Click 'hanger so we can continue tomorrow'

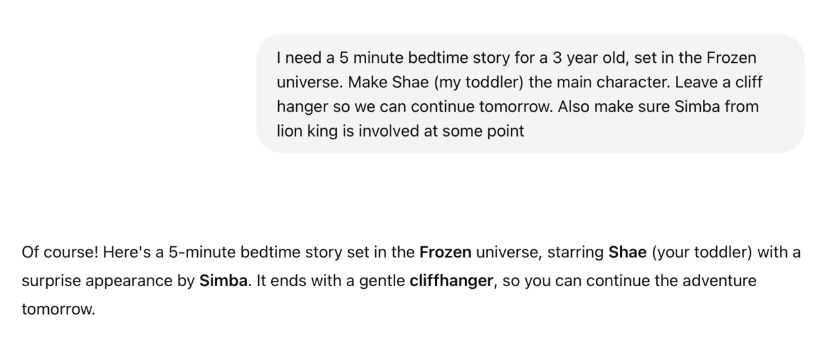click(415, 107)
